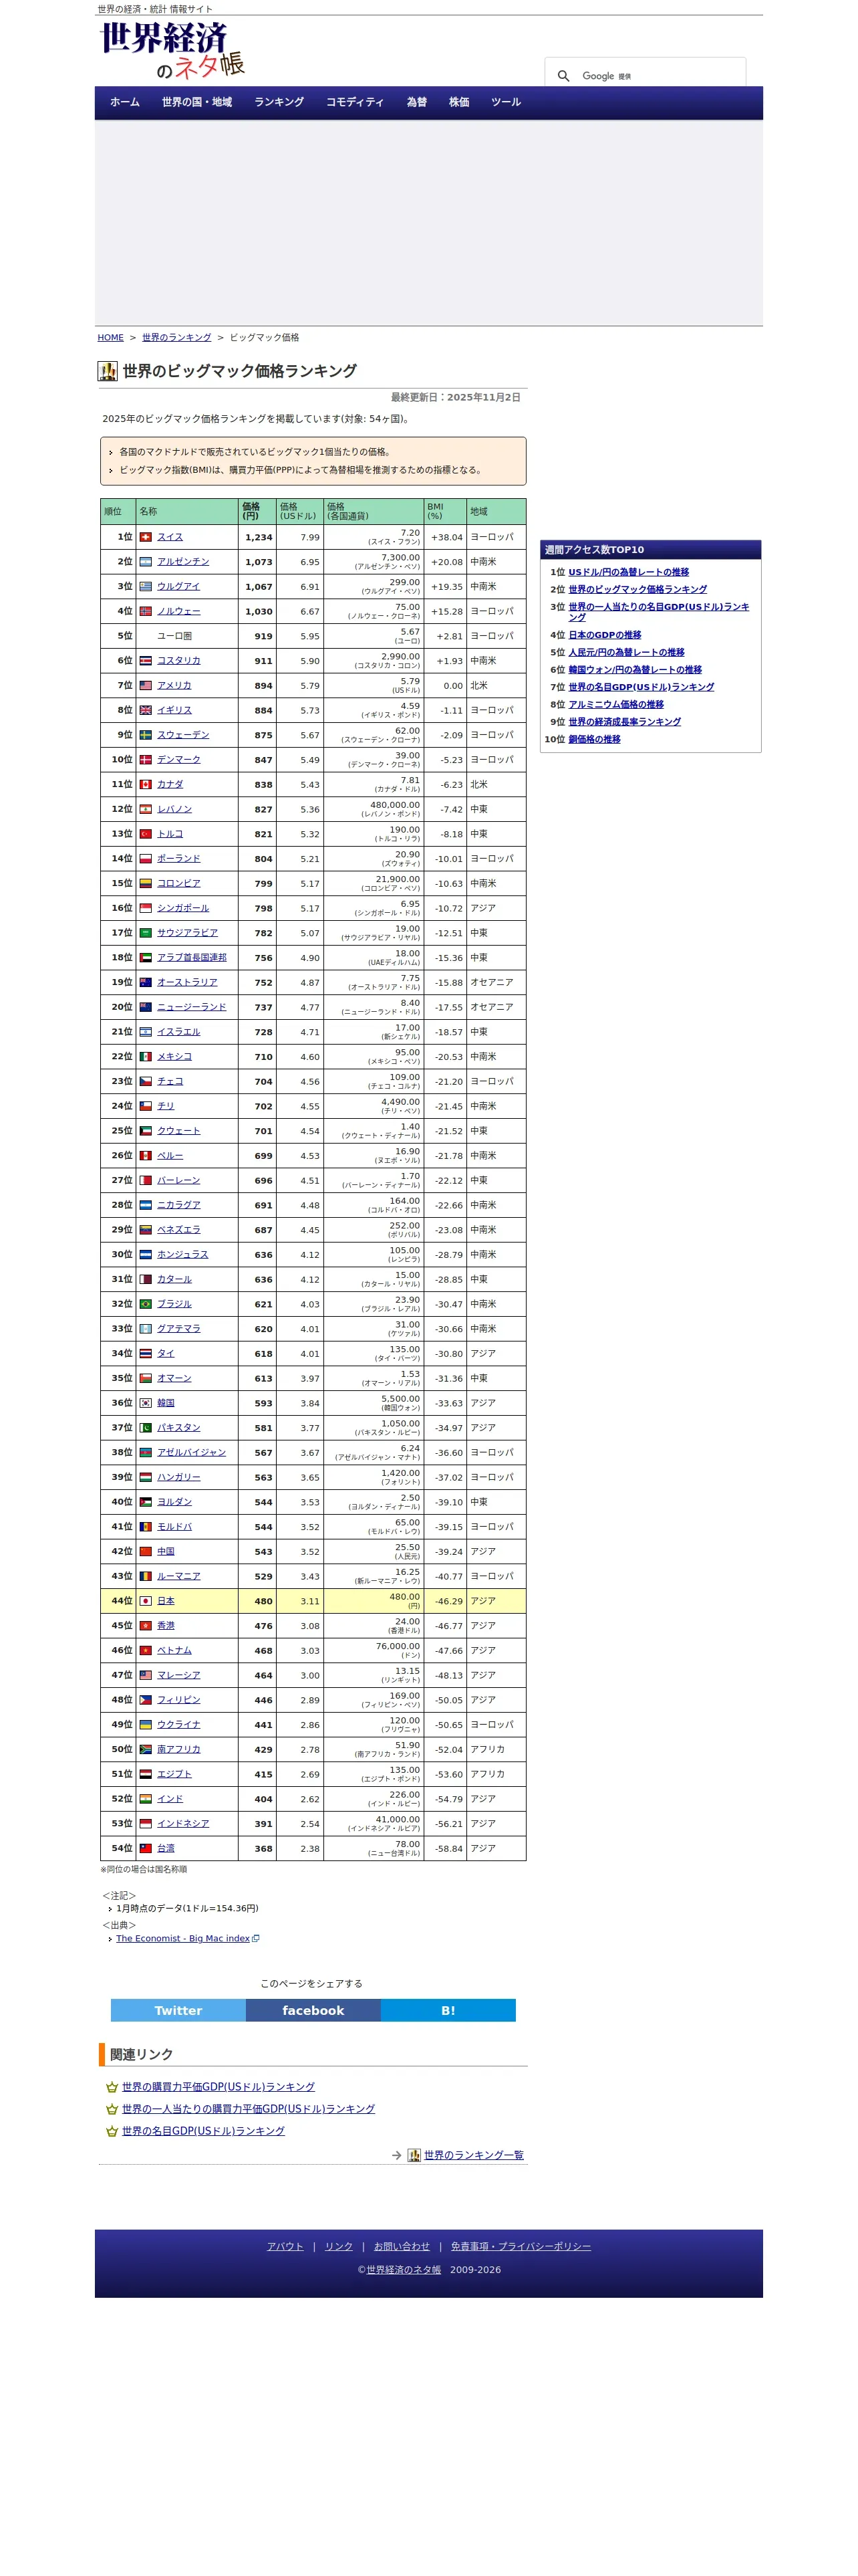Click the 1,234 price cell for Switzerland

pyautogui.click(x=259, y=537)
